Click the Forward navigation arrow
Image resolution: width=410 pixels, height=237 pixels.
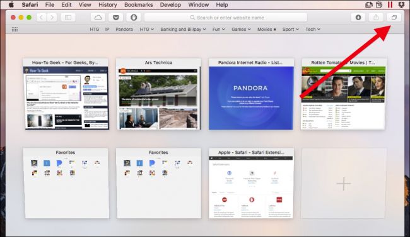click(52, 18)
